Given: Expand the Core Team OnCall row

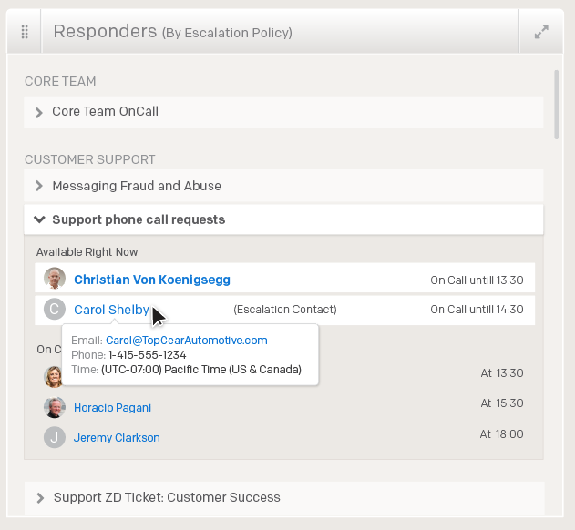Looking at the screenshot, I should (x=283, y=112).
